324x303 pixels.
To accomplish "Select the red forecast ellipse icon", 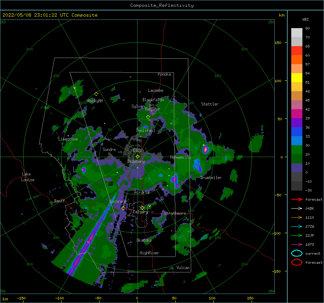I will point(297,262).
